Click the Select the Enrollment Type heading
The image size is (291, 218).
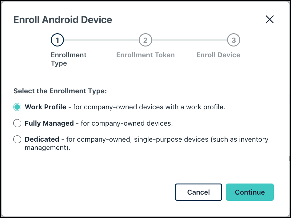(60, 91)
